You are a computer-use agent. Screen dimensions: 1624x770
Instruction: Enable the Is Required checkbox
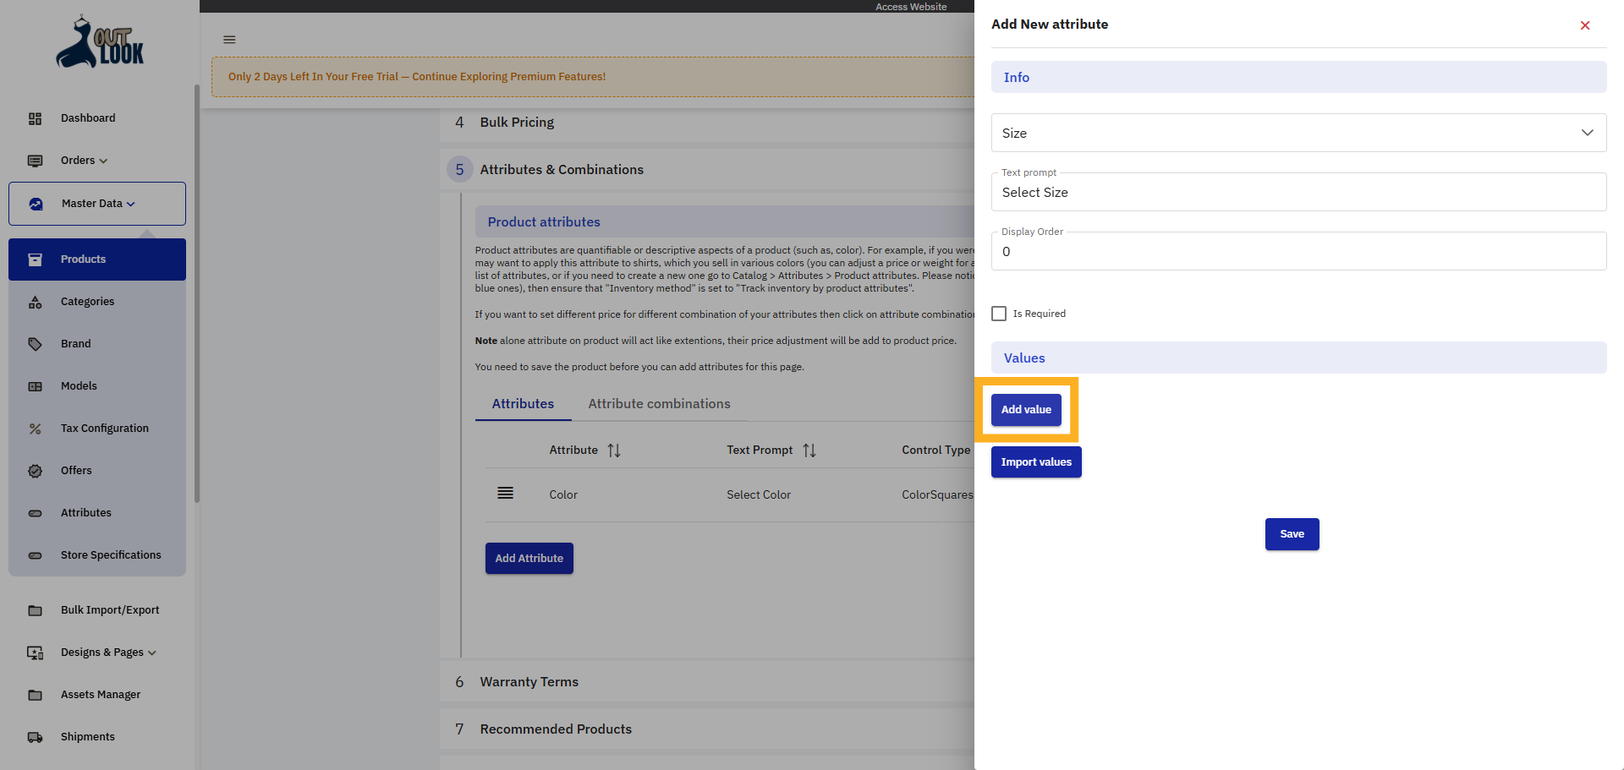[x=999, y=314]
